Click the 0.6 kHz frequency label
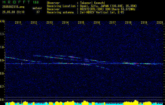Image resolution: width=165 pixels, height=105 pixels. 2,100
